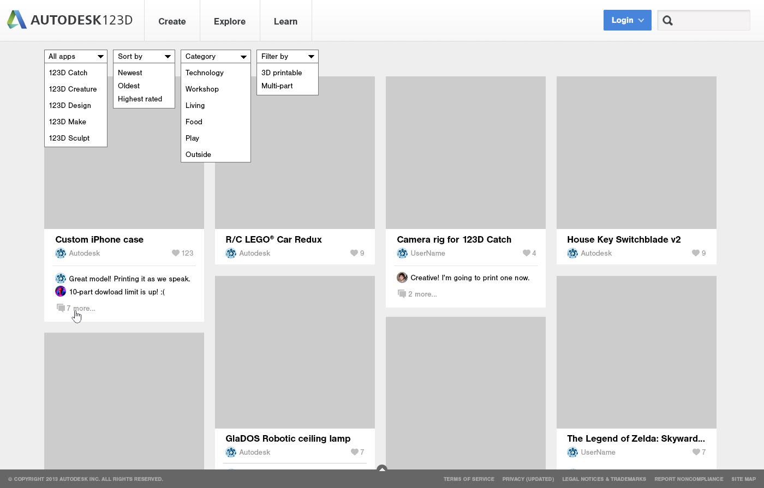Click avatar beside '10-part dowload limit' comment
This screenshot has height=488, width=764.
coord(61,292)
